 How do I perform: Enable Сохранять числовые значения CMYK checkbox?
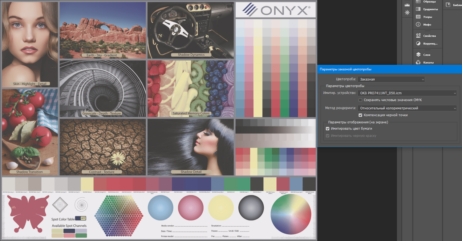click(x=360, y=100)
